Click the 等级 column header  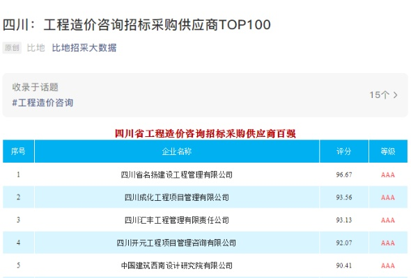388,151
